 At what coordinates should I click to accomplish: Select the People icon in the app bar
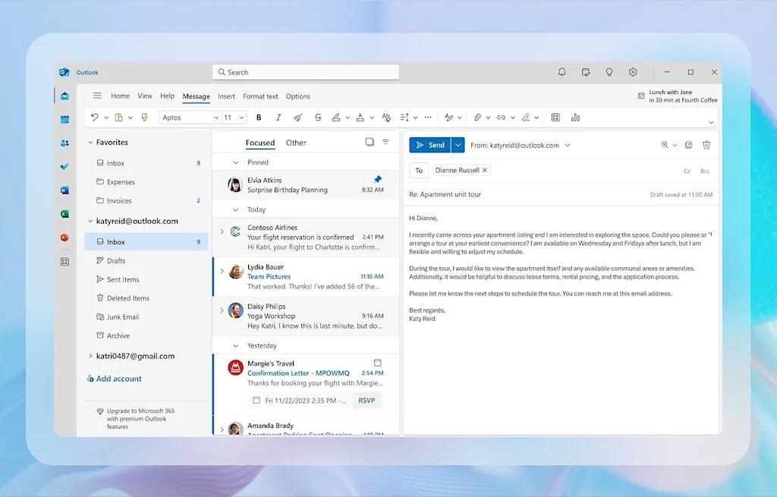point(64,143)
